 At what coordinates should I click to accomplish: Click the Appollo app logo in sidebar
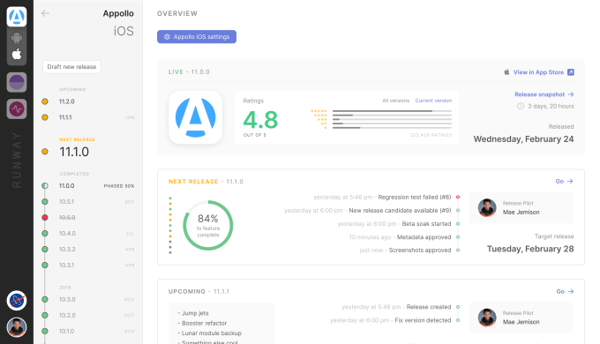pyautogui.click(x=17, y=17)
